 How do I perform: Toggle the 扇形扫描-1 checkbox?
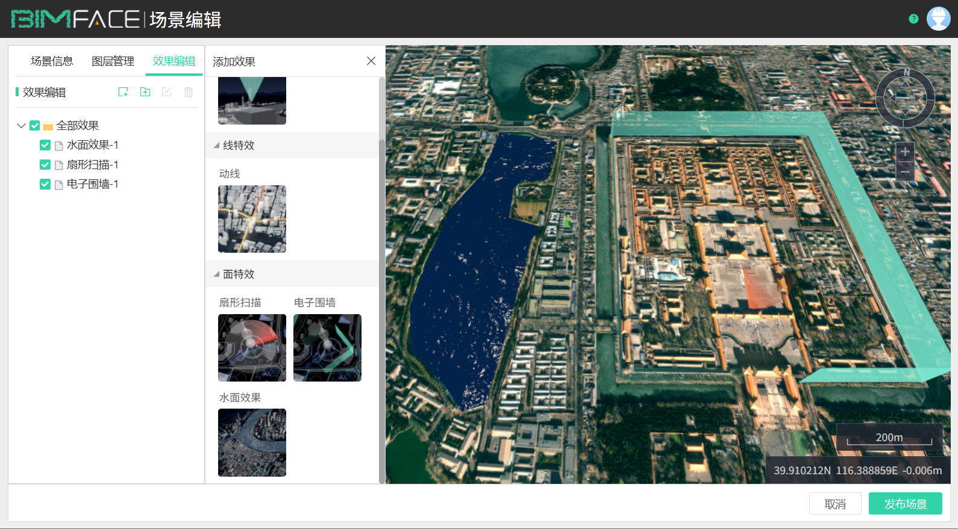[45, 165]
